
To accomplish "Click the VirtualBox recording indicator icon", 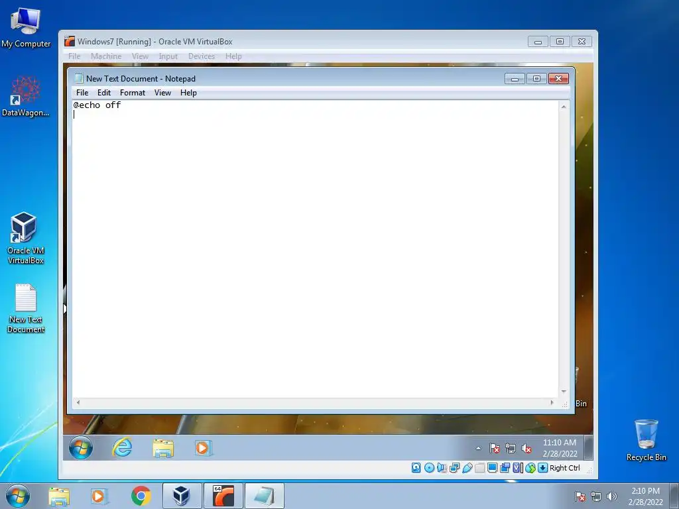I will click(x=505, y=468).
